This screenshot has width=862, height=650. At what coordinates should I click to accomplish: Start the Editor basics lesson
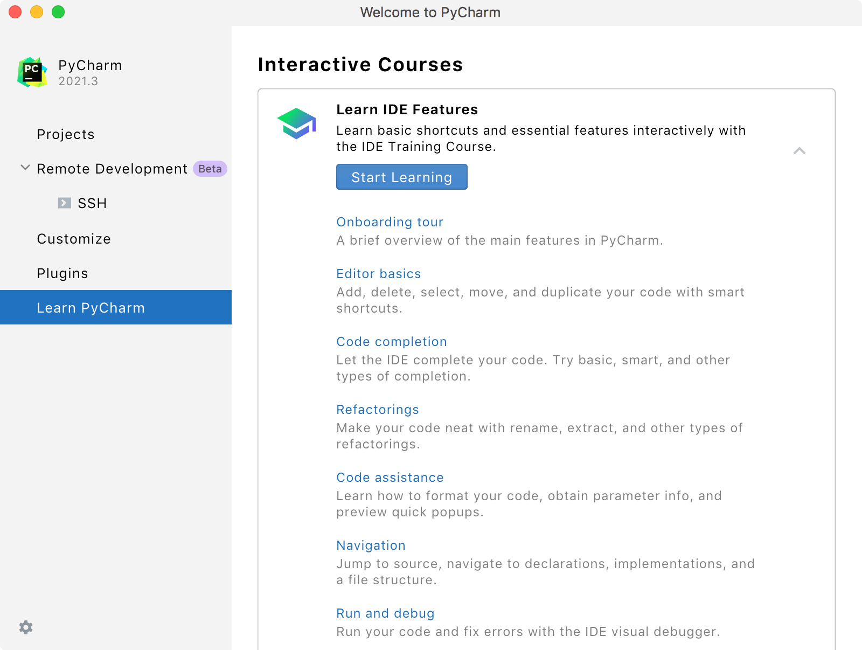tap(378, 274)
